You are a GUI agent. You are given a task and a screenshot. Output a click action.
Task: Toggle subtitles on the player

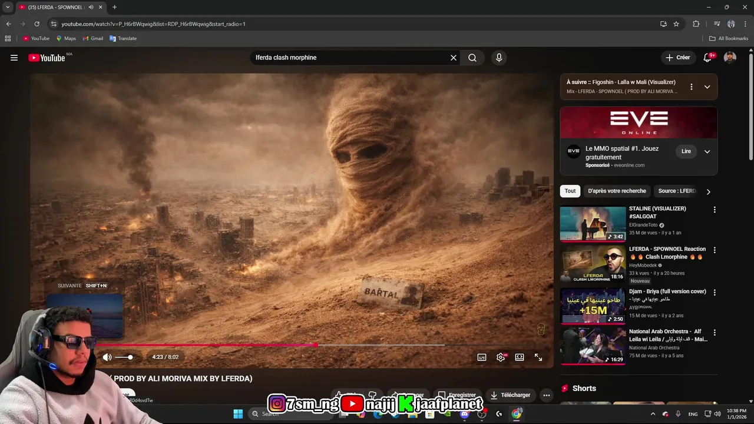coord(482,357)
